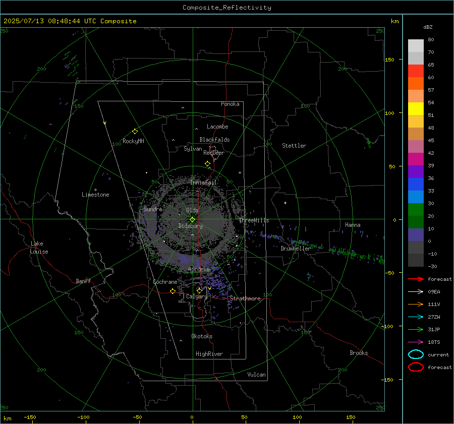Click the green 31JP arrow icon

[x=416, y=329]
